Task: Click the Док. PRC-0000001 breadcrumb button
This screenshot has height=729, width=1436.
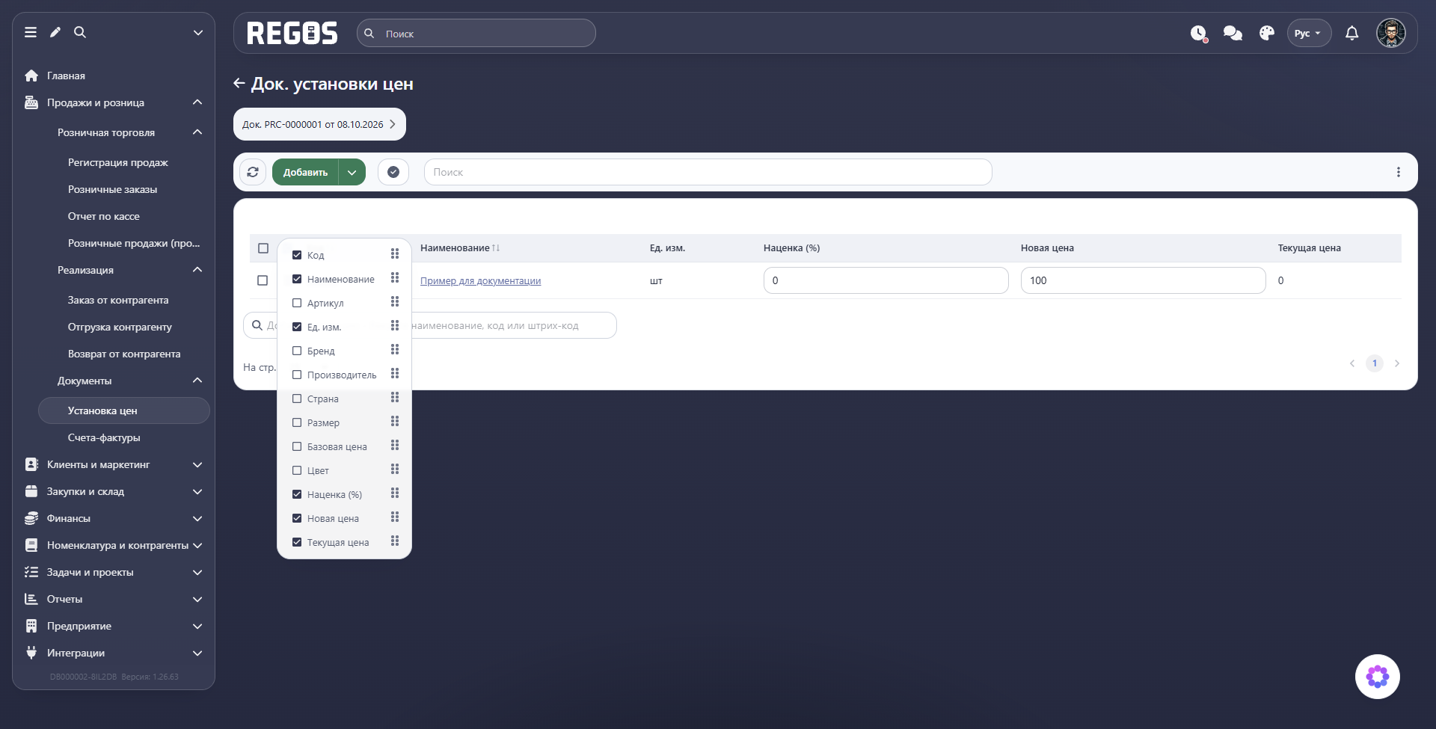Action: coord(319,124)
